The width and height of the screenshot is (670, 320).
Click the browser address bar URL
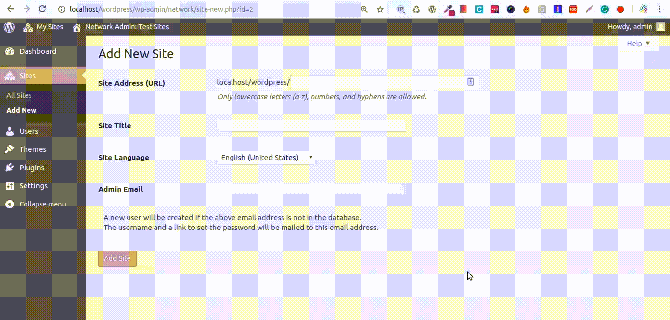pos(161,9)
